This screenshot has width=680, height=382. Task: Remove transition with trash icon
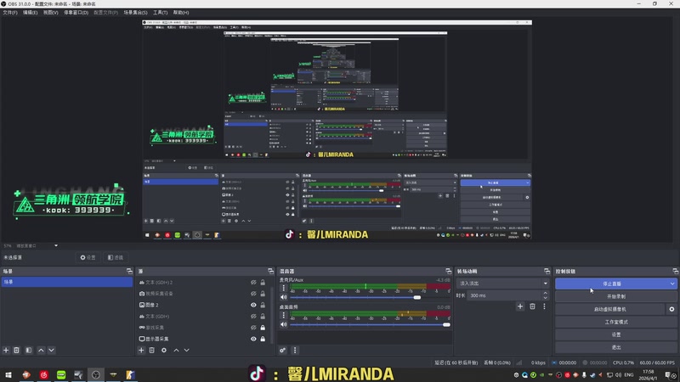[x=533, y=306]
